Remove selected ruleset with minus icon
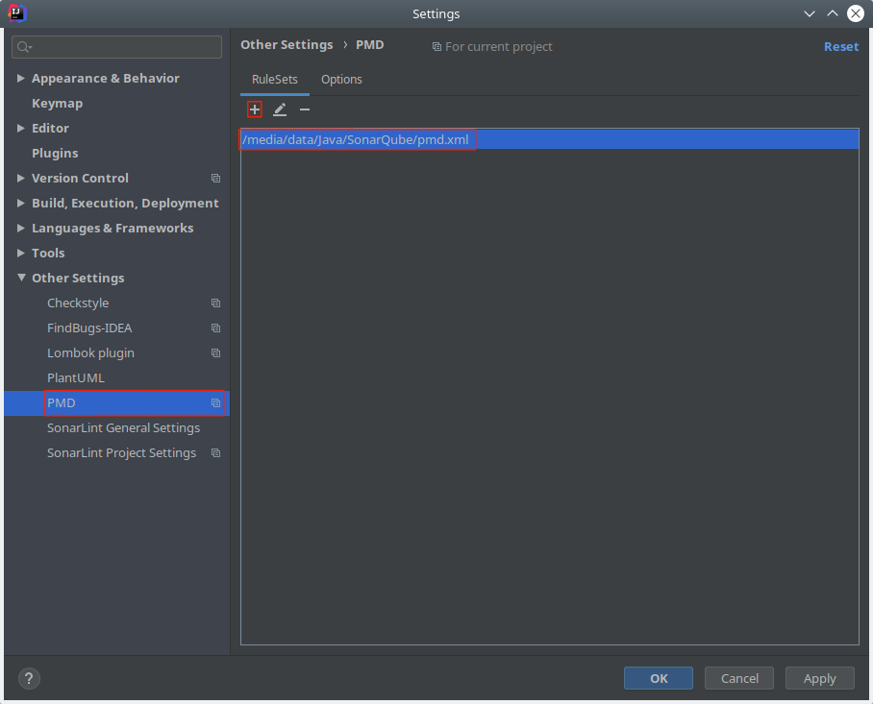Image resolution: width=873 pixels, height=704 pixels. coord(305,109)
